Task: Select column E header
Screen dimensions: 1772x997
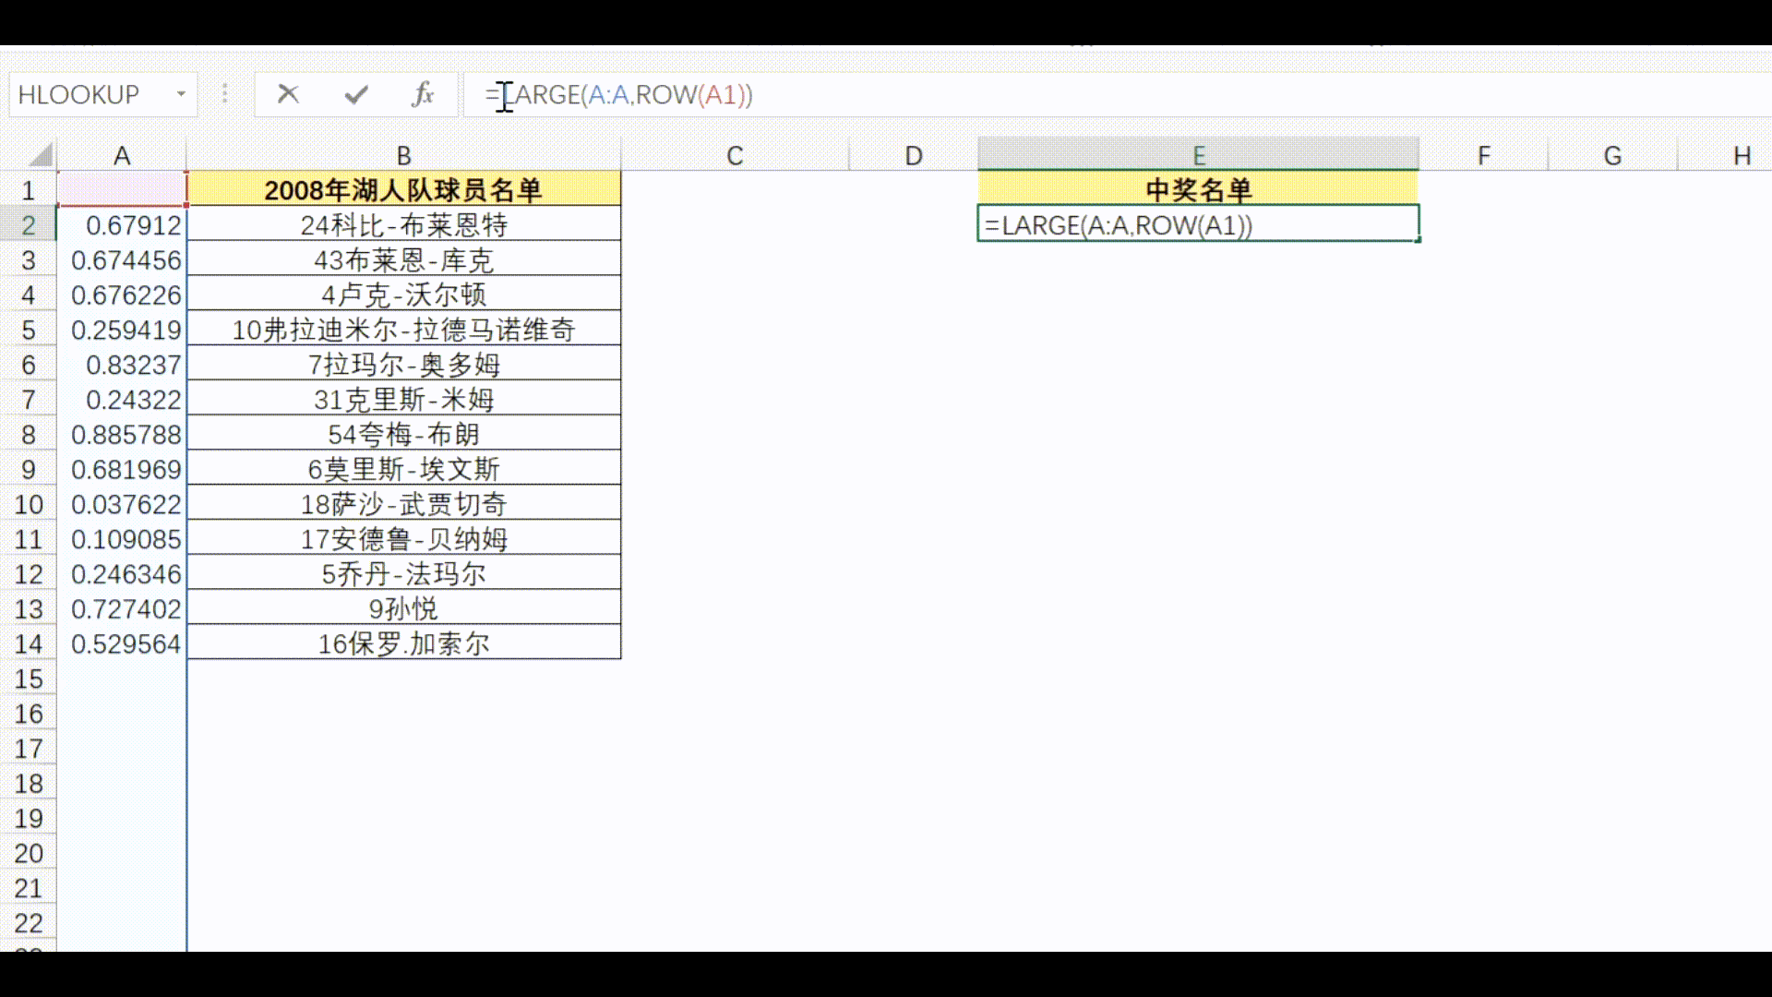Action: tap(1198, 155)
